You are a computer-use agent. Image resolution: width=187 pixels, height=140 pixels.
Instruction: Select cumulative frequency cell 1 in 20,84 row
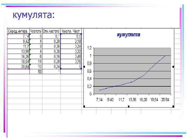pyautogui.click(x=71, y=66)
